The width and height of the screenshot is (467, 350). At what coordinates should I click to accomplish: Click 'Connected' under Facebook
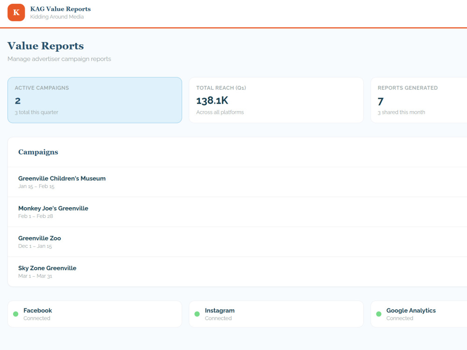tap(37, 318)
